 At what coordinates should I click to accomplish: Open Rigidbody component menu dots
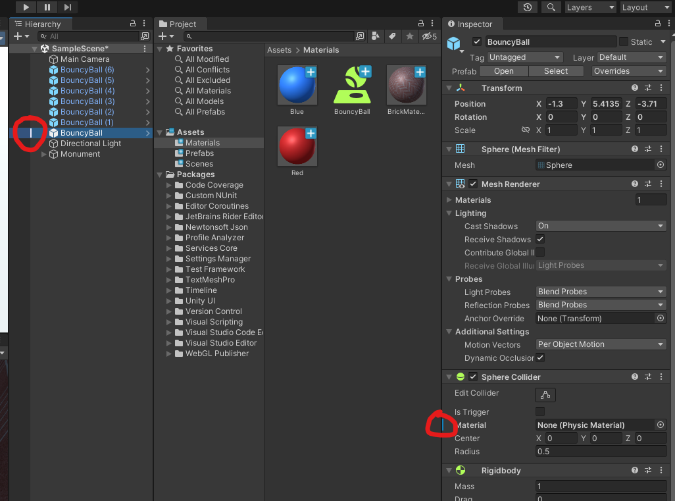click(x=661, y=471)
